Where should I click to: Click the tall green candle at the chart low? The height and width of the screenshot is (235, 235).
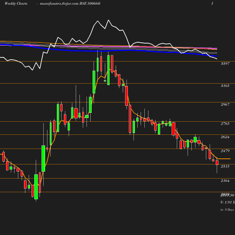tap(36, 187)
